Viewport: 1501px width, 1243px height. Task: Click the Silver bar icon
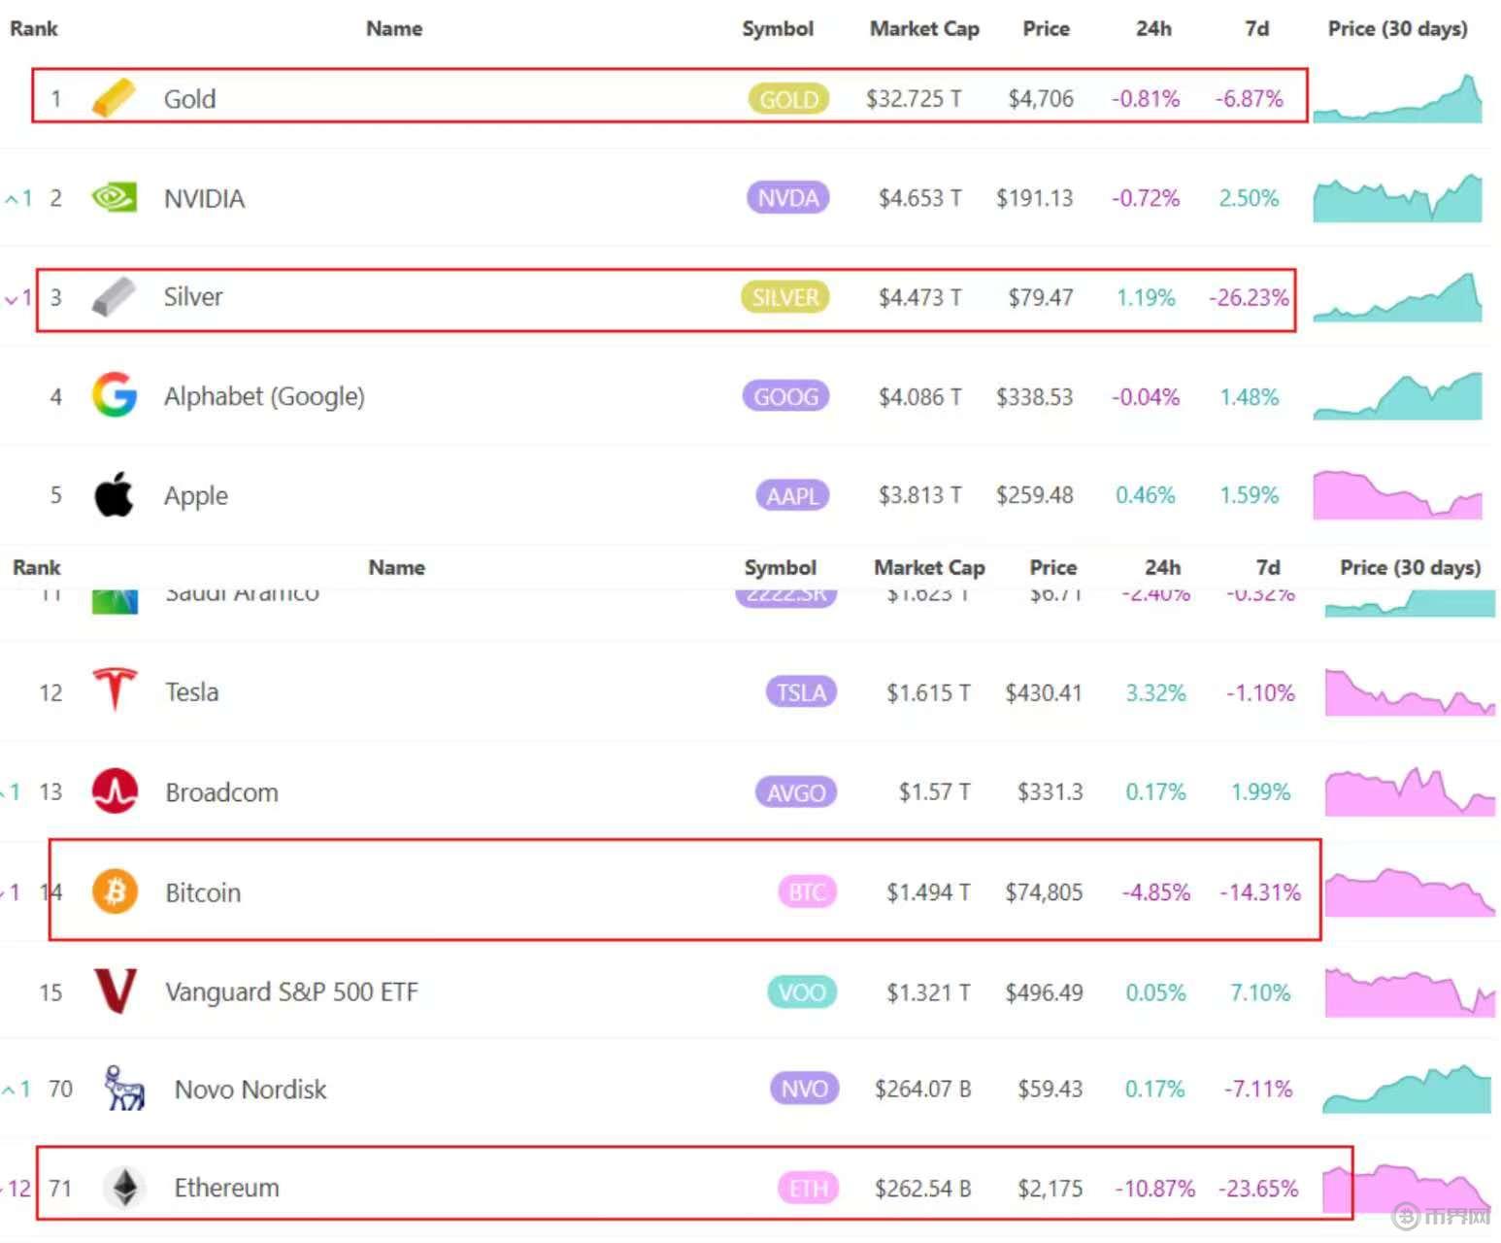tap(114, 297)
